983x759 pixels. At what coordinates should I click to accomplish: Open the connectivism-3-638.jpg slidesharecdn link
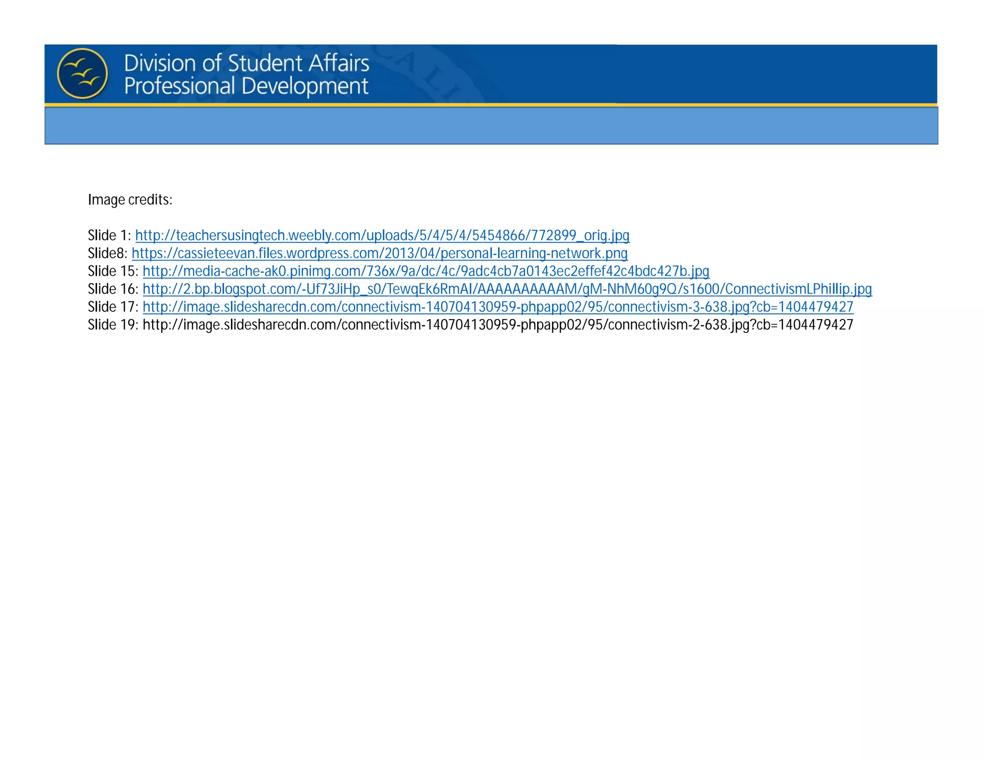(498, 307)
